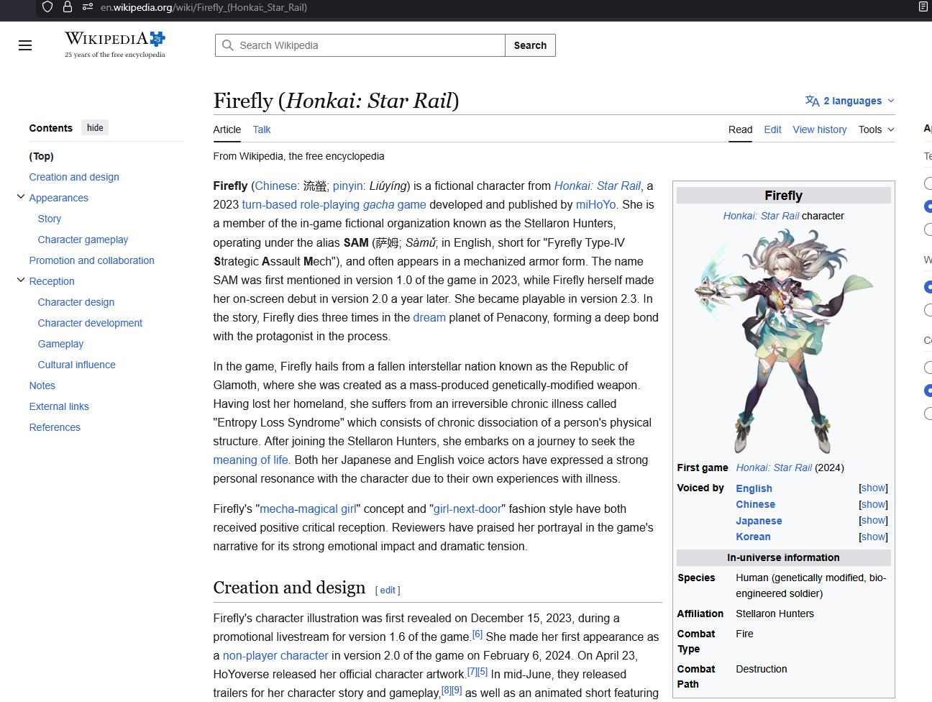Open Honkai: Star Rail link in lead paragraph

[x=597, y=186]
